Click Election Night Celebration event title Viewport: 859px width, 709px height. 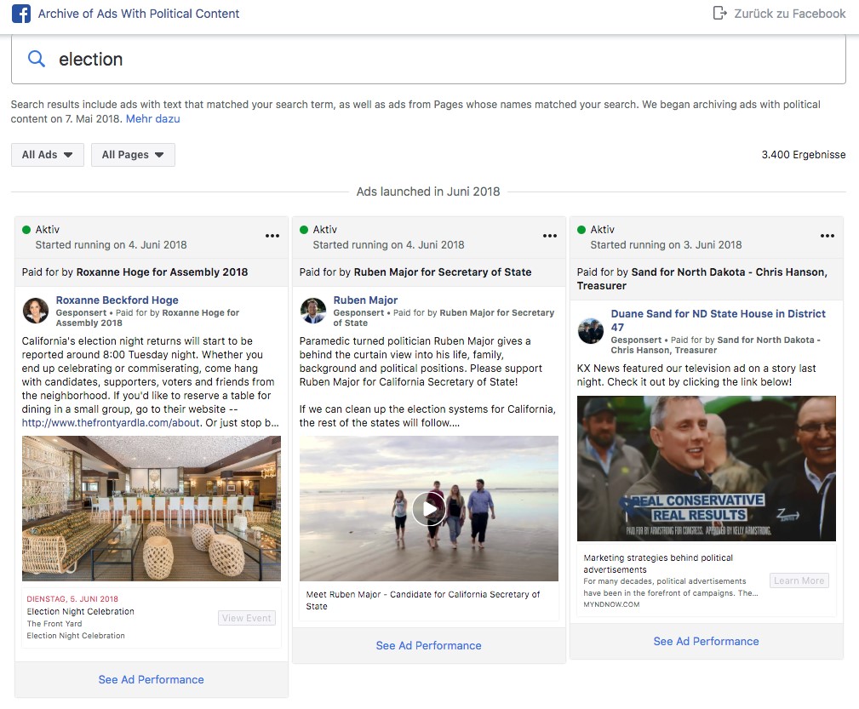(x=81, y=611)
